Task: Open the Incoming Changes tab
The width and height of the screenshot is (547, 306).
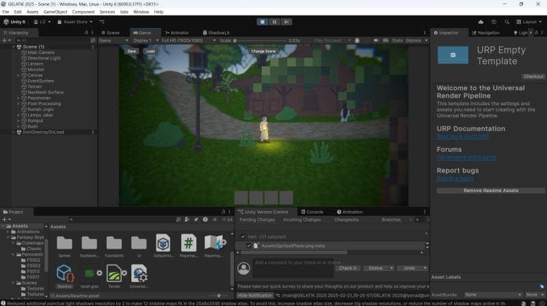Action: (x=302, y=219)
